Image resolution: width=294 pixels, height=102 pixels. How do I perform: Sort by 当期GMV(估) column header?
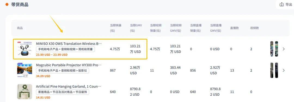(x=136, y=28)
